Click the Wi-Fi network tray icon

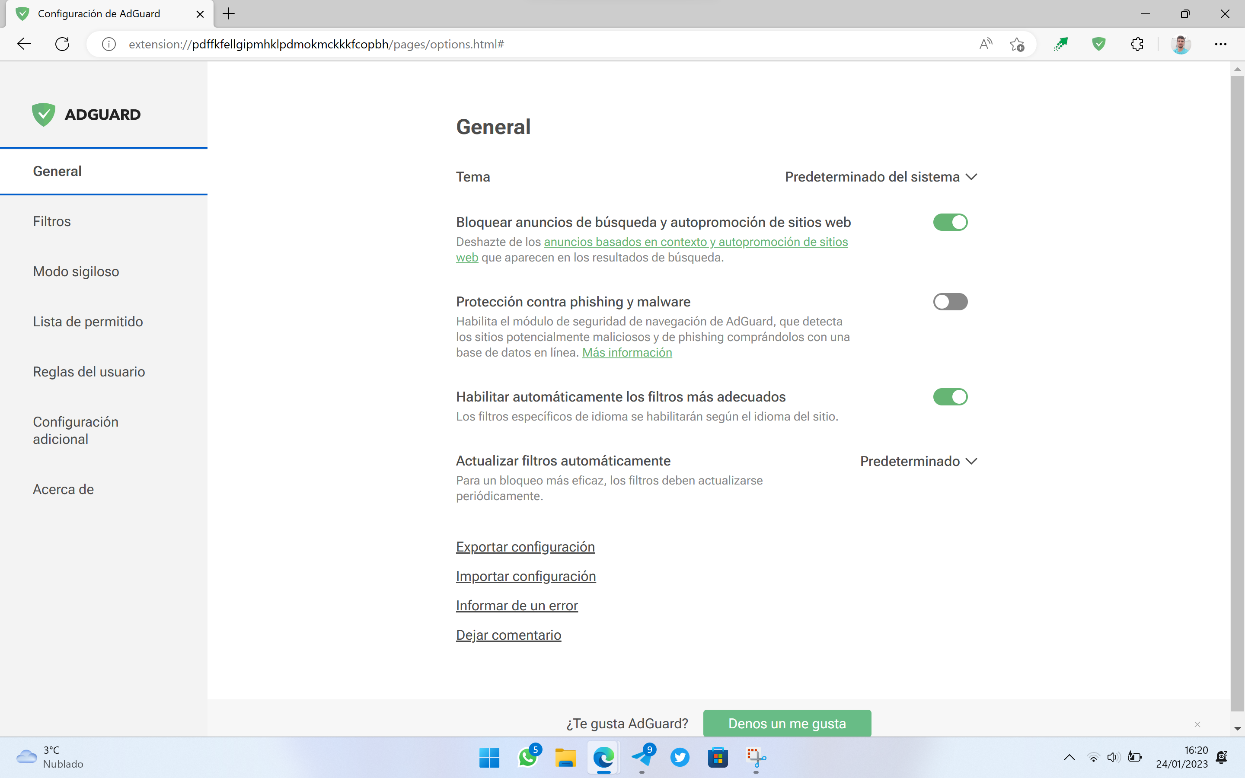tap(1093, 757)
